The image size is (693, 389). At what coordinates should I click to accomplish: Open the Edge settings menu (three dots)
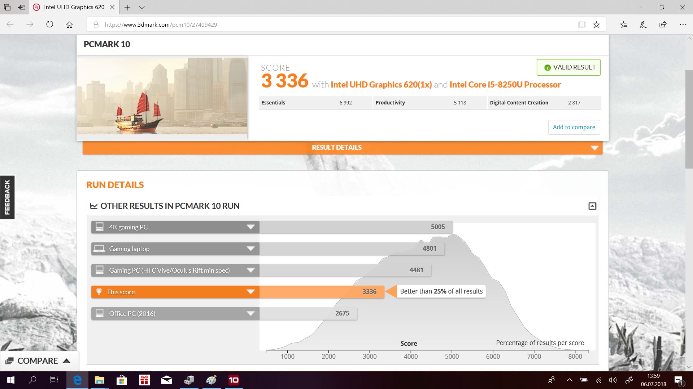pyautogui.click(x=683, y=24)
